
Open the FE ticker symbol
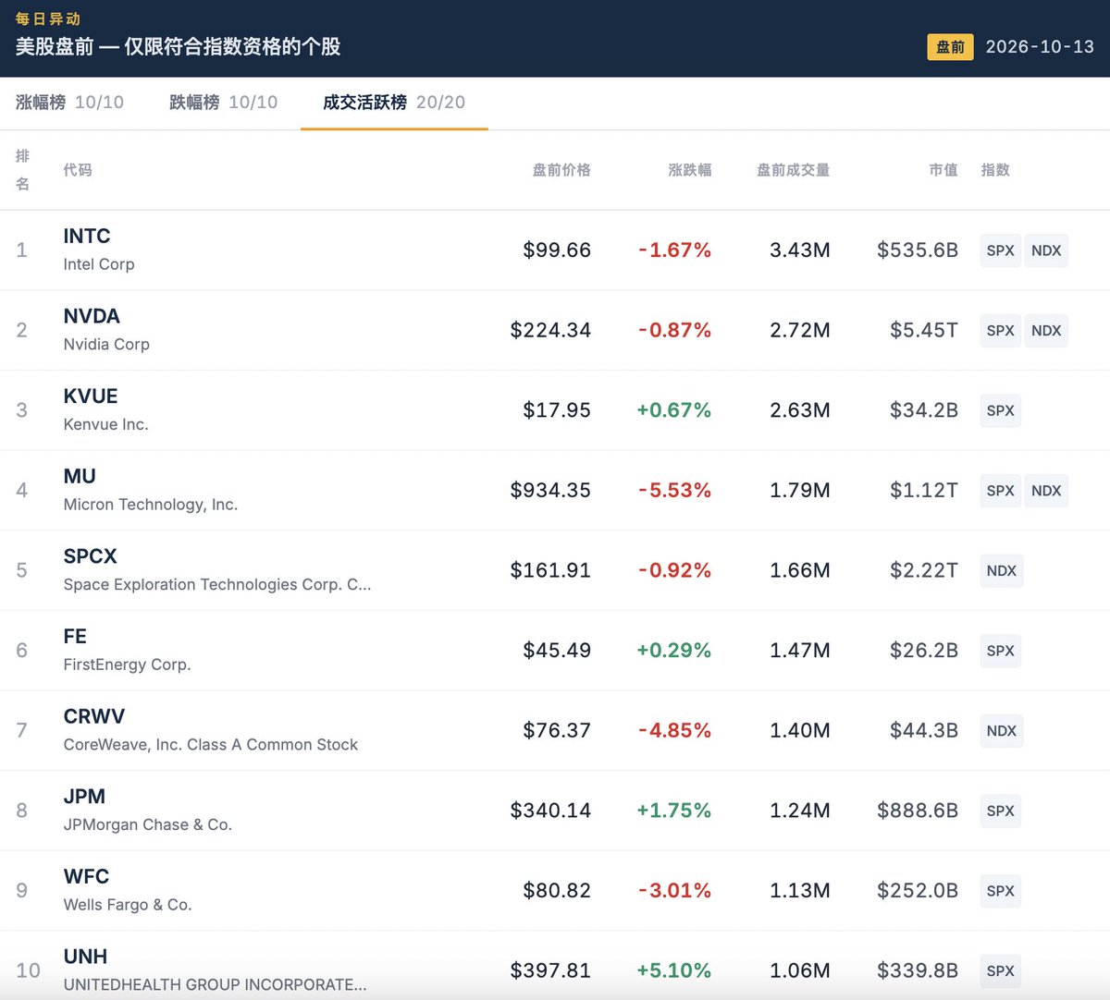[75, 637]
